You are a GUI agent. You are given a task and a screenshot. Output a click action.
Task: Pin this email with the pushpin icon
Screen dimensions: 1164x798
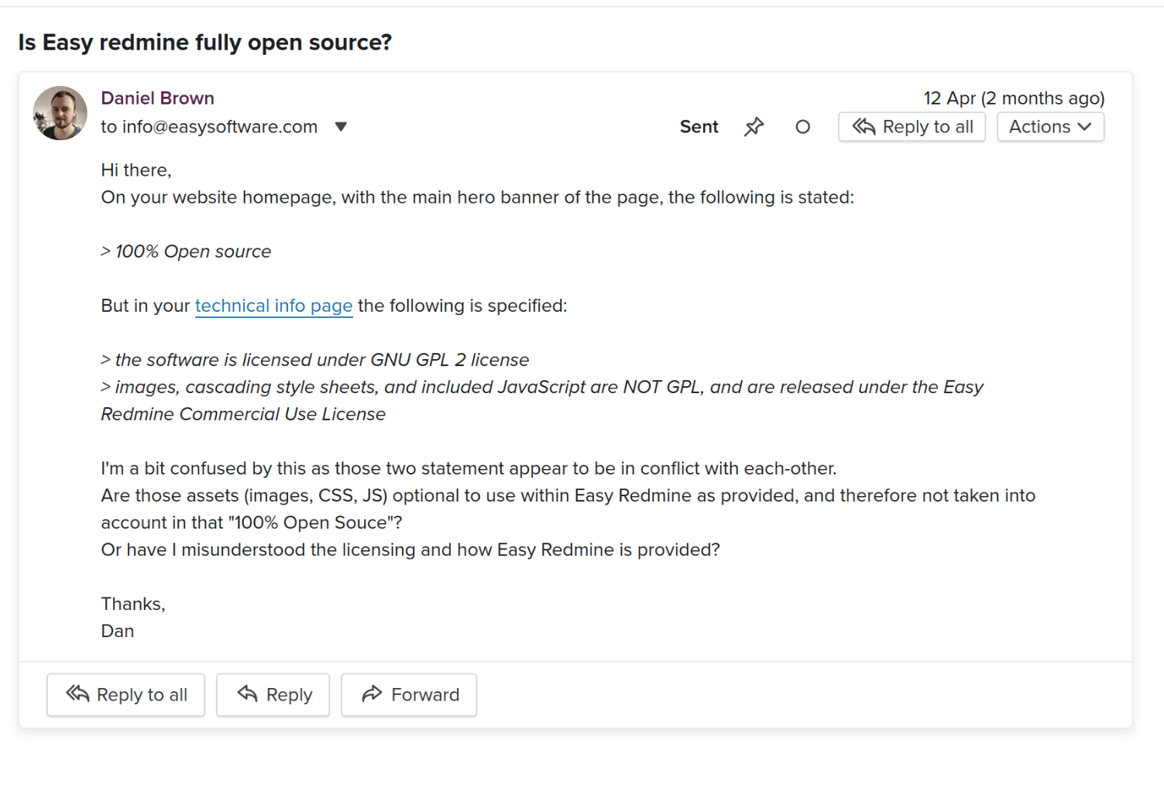[x=754, y=127]
